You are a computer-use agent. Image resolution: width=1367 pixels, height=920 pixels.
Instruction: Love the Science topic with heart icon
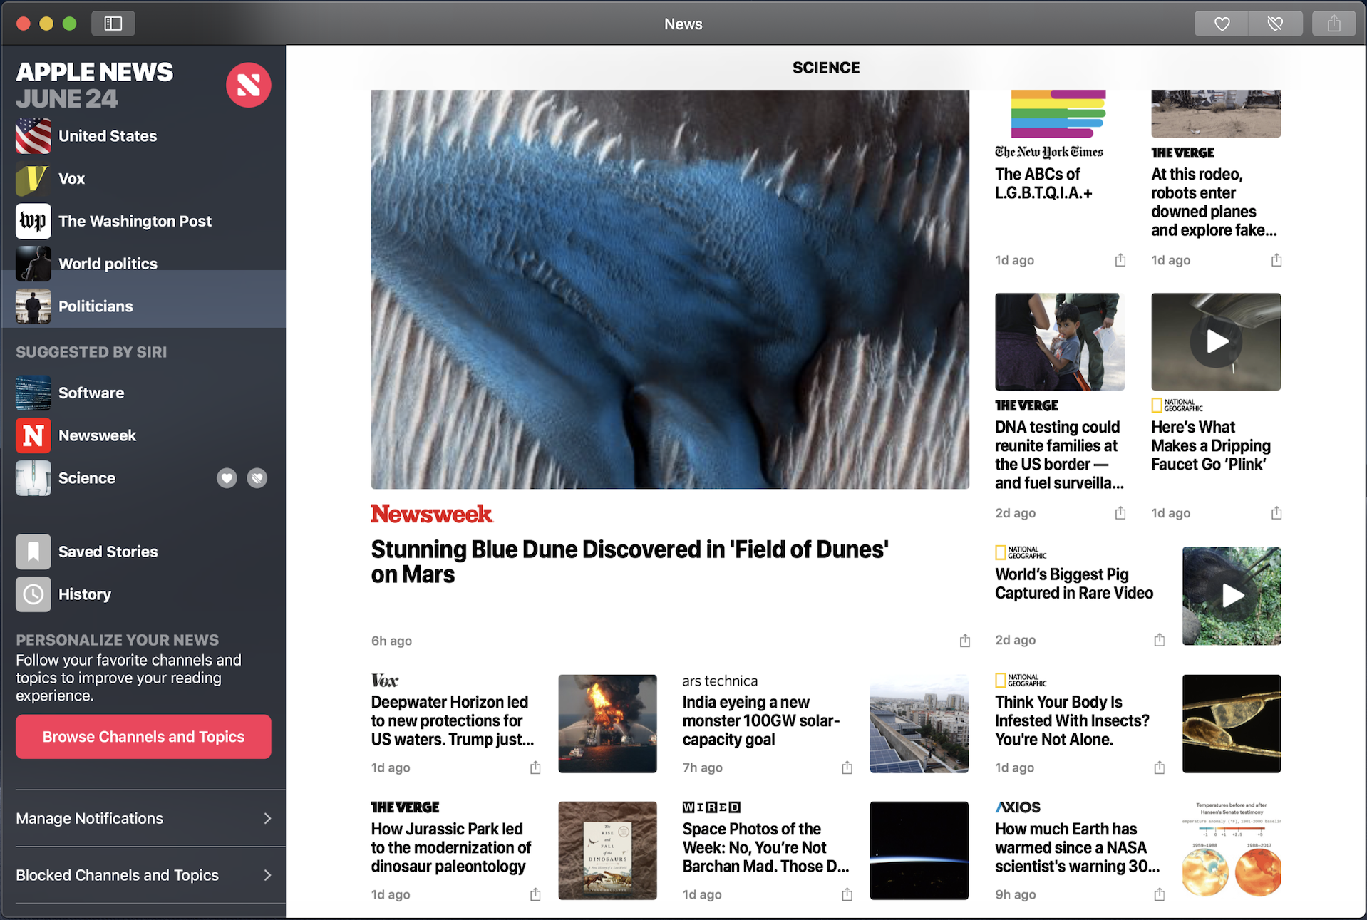[227, 478]
